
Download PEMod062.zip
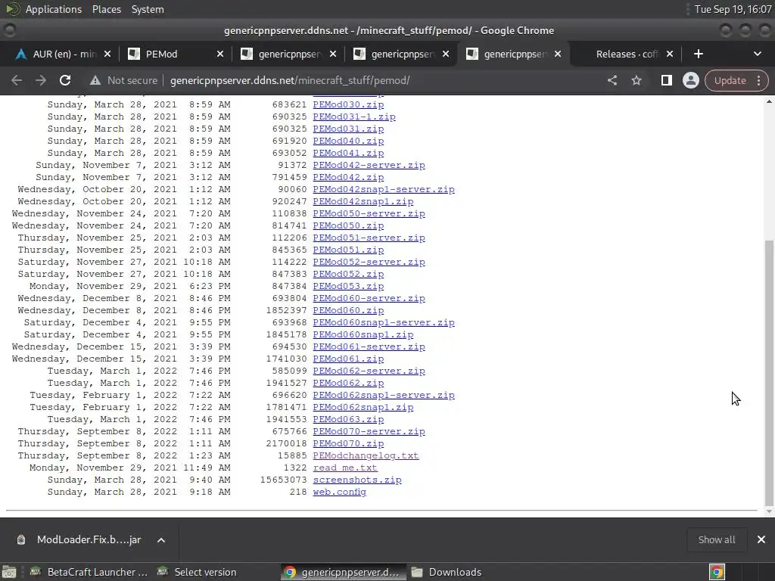pos(348,383)
